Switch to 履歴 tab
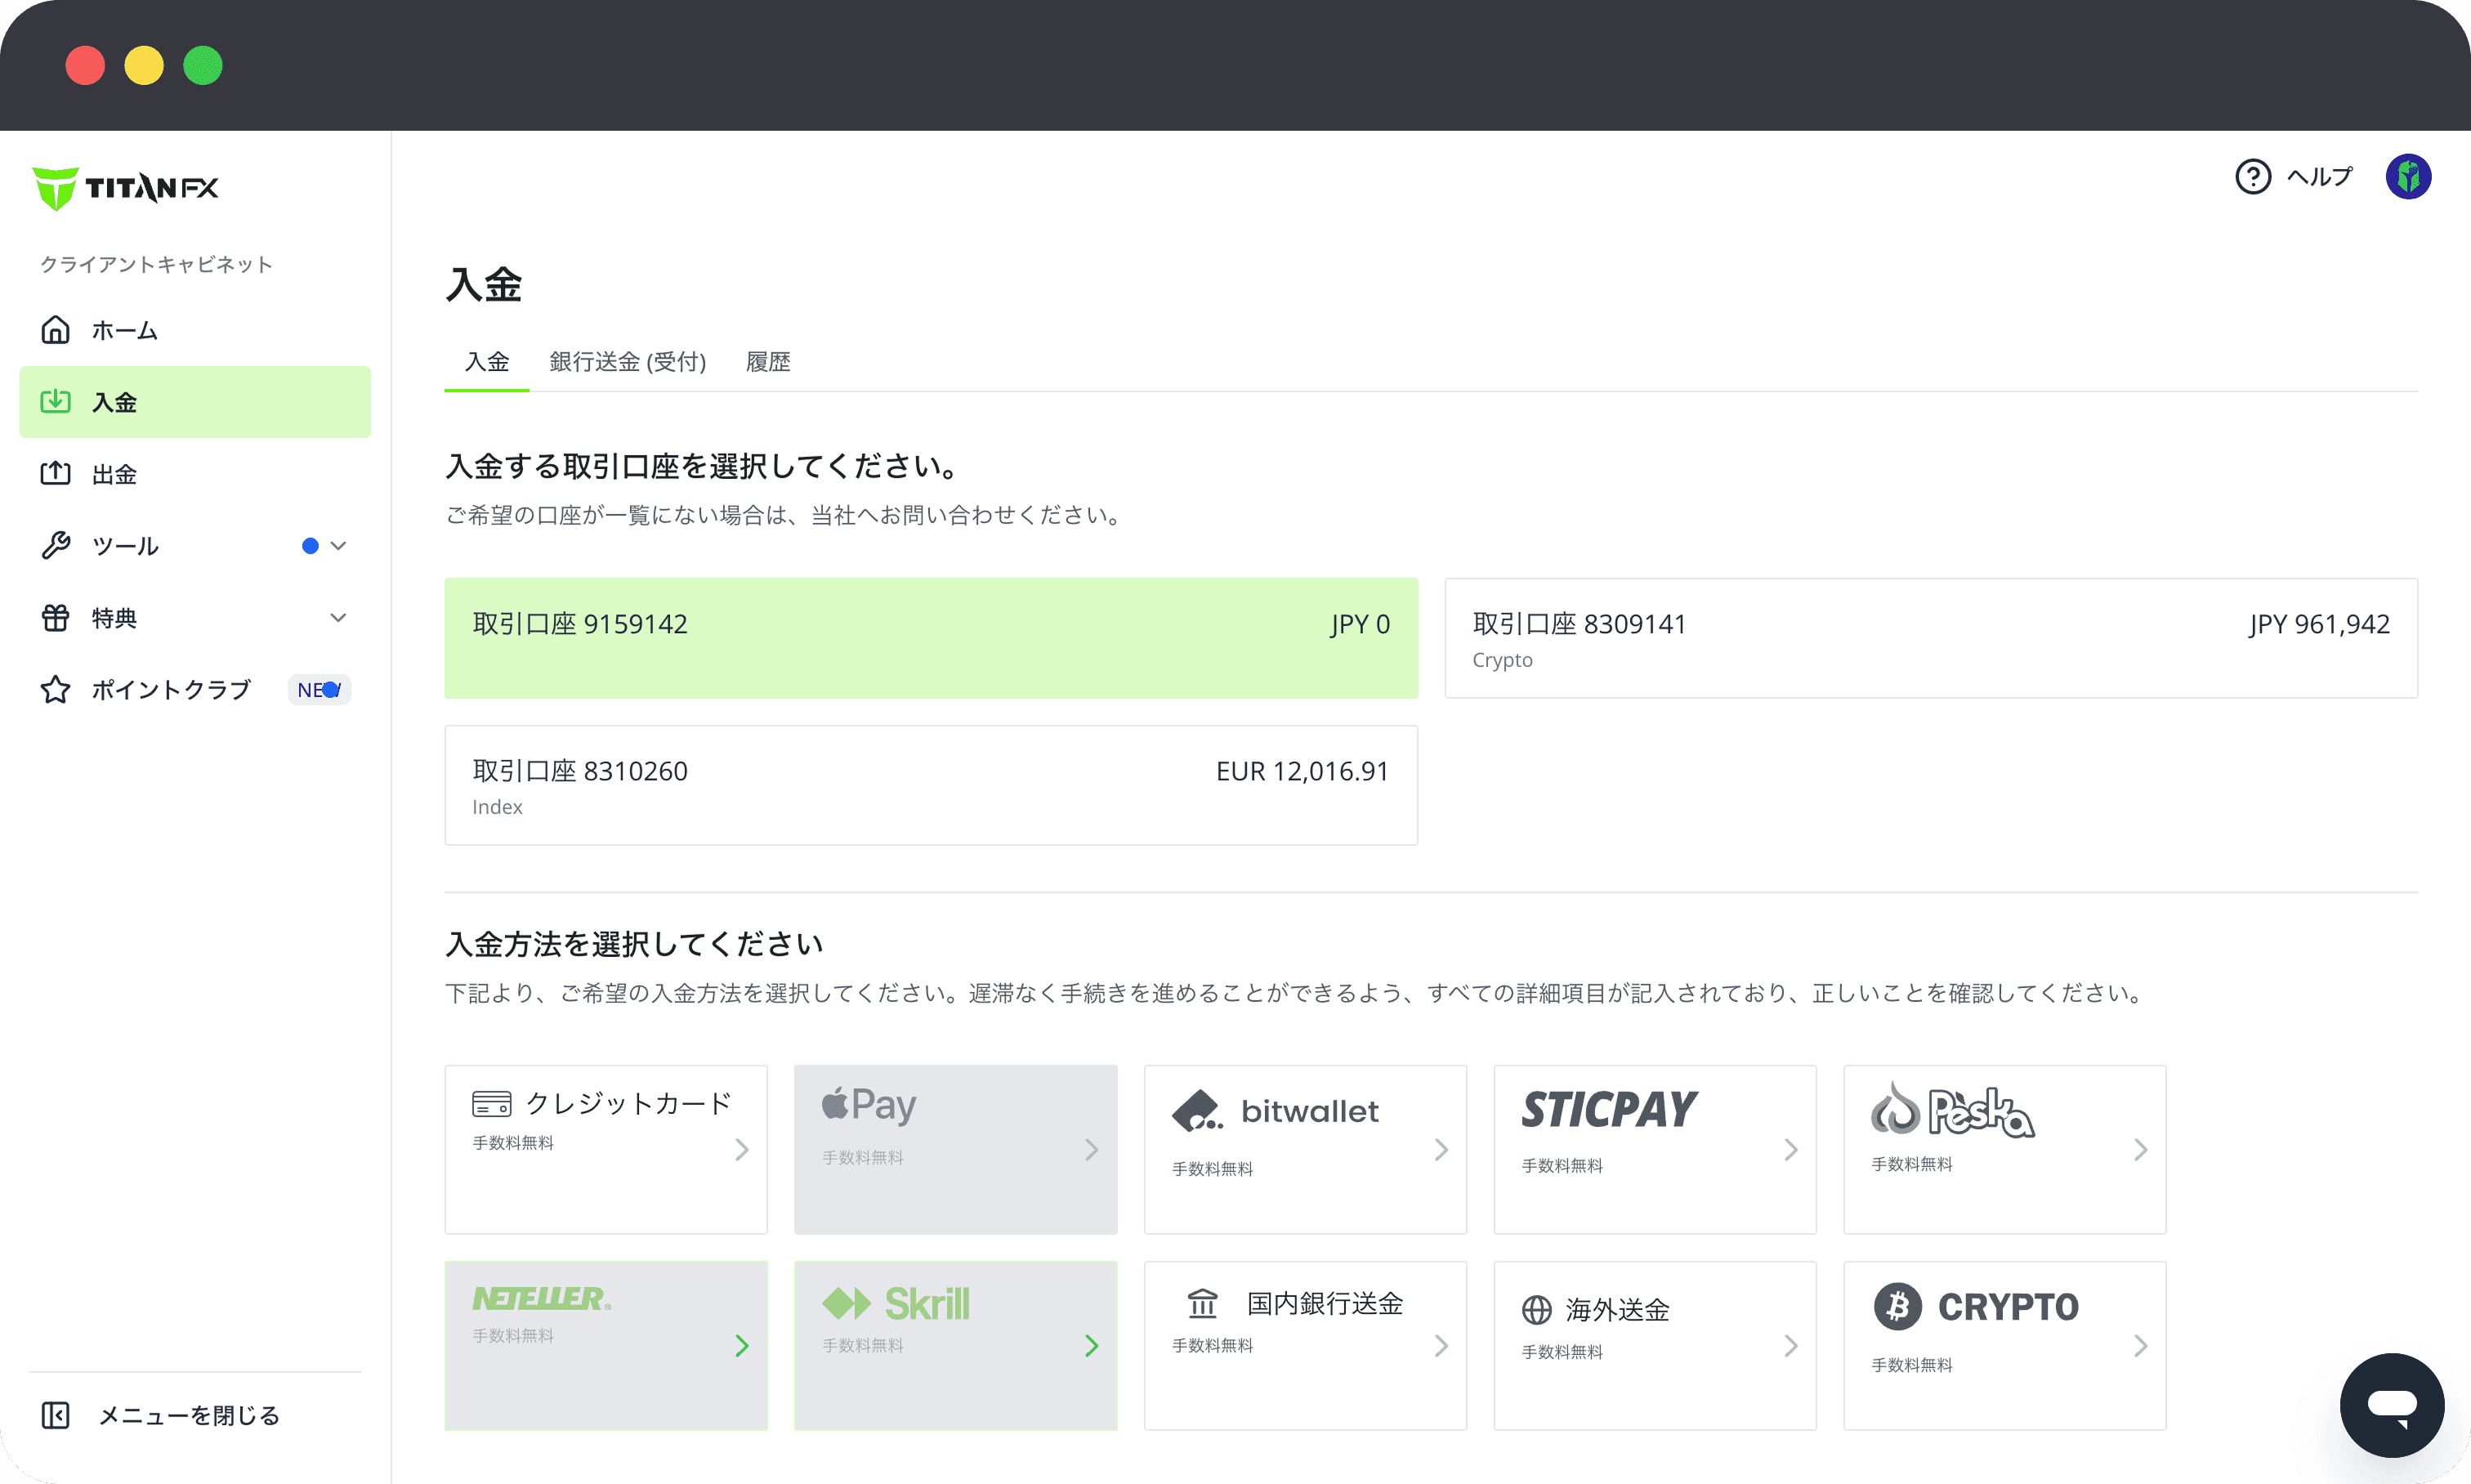2471x1484 pixels. coord(767,362)
